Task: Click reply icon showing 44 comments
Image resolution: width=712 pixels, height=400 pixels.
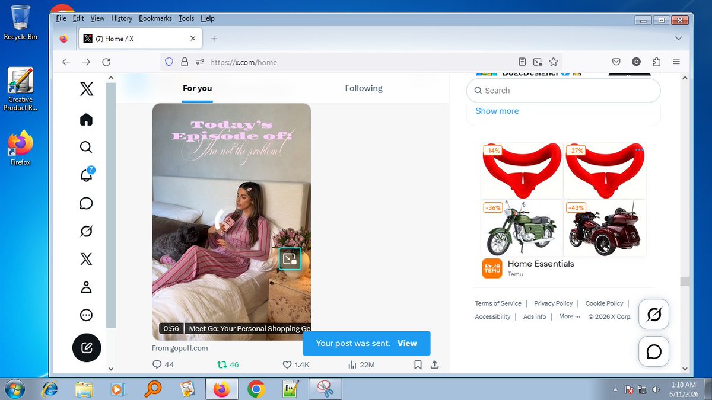Action: (x=163, y=364)
